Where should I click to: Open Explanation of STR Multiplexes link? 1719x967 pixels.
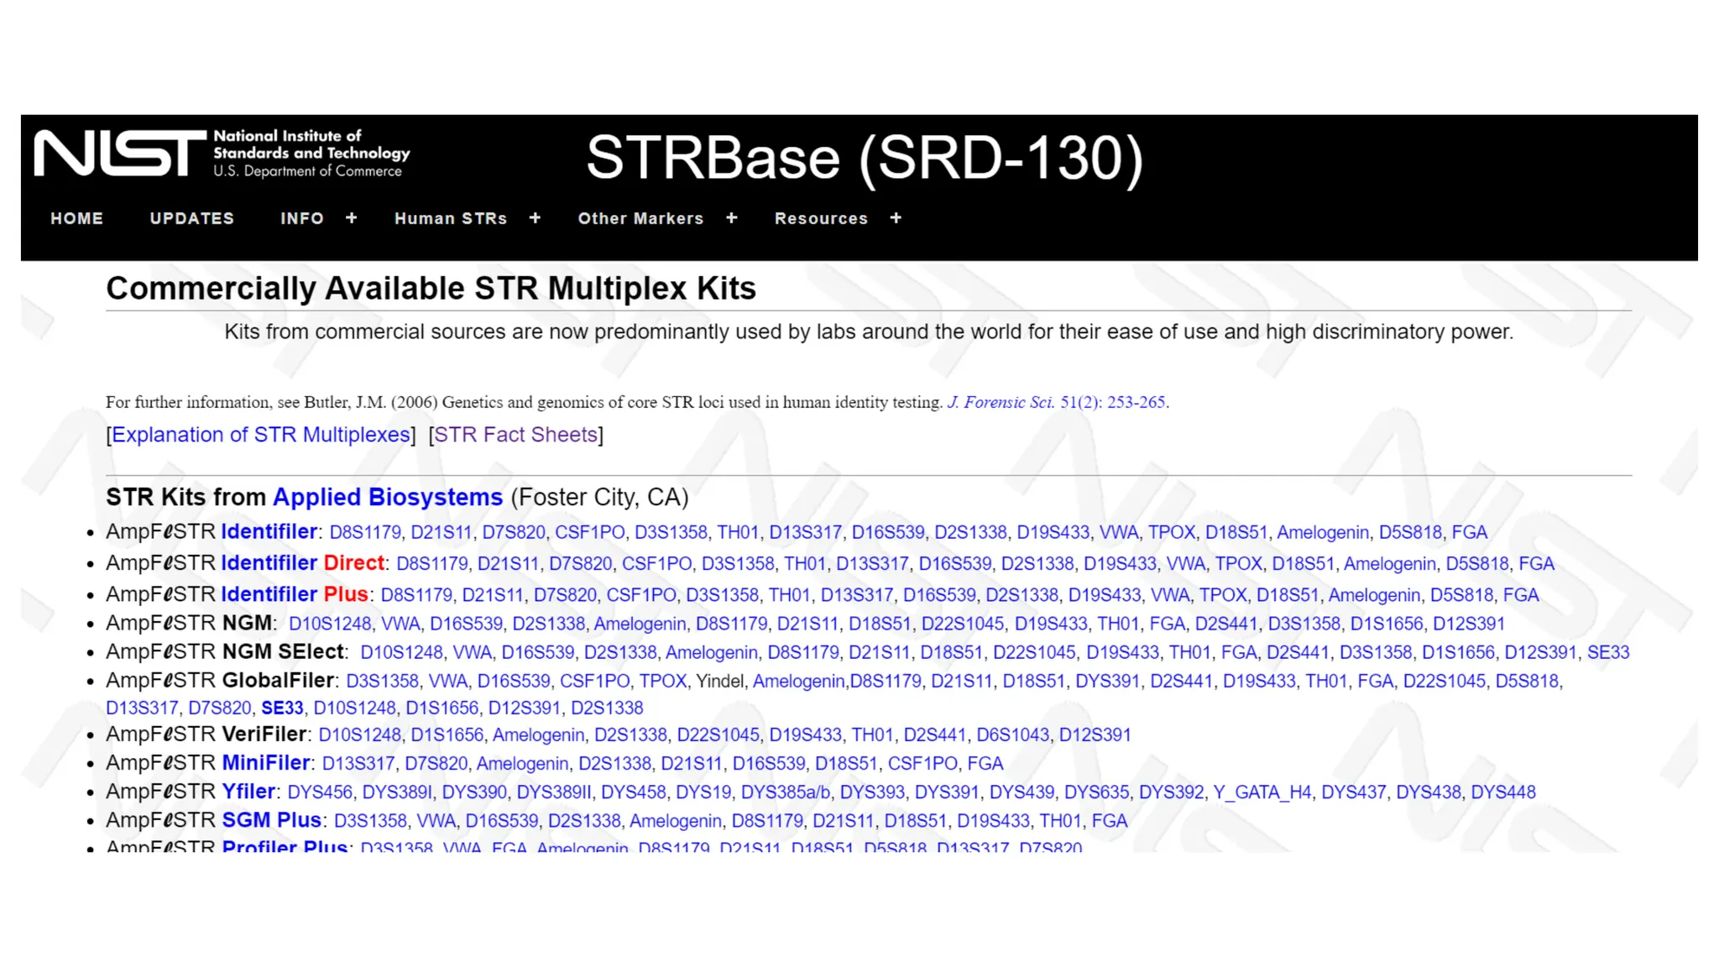click(x=261, y=435)
